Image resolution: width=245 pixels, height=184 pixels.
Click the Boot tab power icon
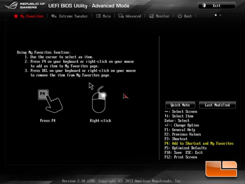tap(180, 16)
